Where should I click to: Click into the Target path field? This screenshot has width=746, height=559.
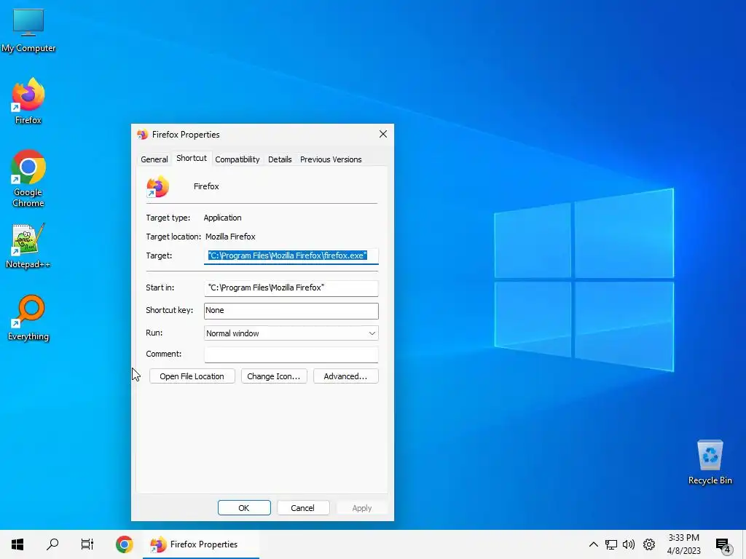291,255
